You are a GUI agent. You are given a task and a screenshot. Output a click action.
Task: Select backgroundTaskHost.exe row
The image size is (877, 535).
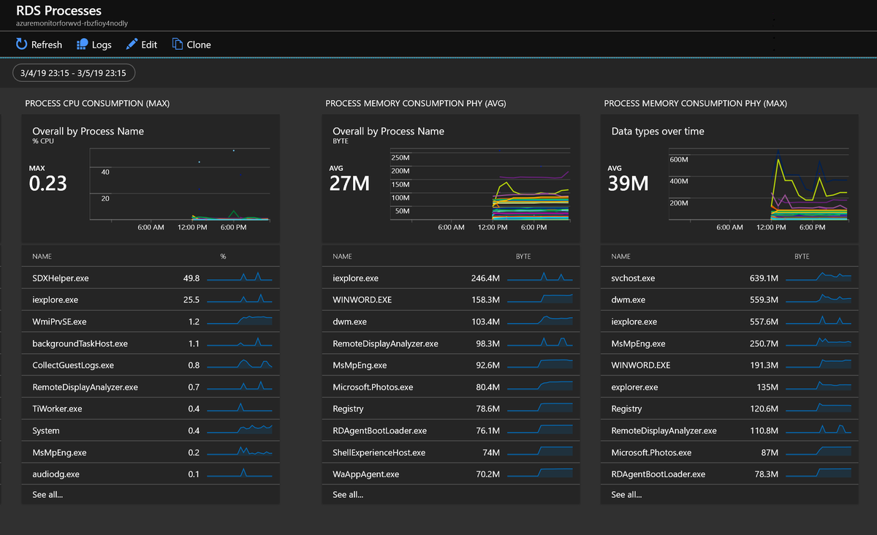[x=151, y=344]
